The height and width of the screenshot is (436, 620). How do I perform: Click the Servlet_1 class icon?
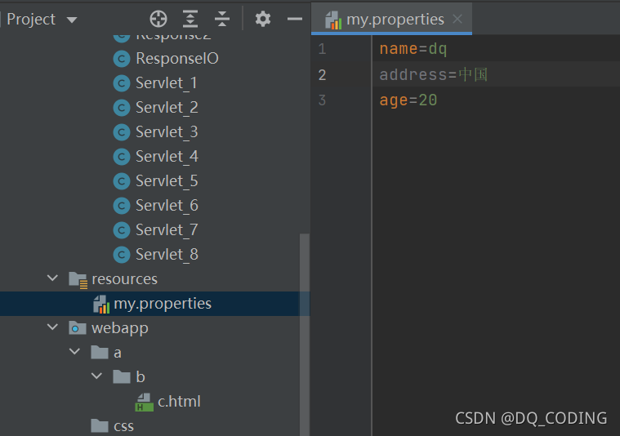[122, 83]
